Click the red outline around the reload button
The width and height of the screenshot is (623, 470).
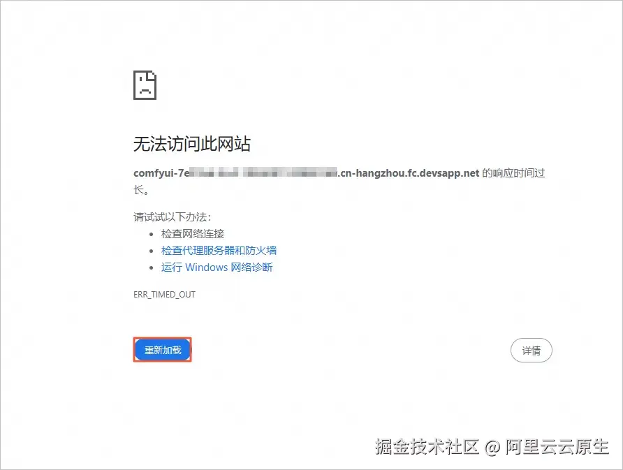[162, 337]
